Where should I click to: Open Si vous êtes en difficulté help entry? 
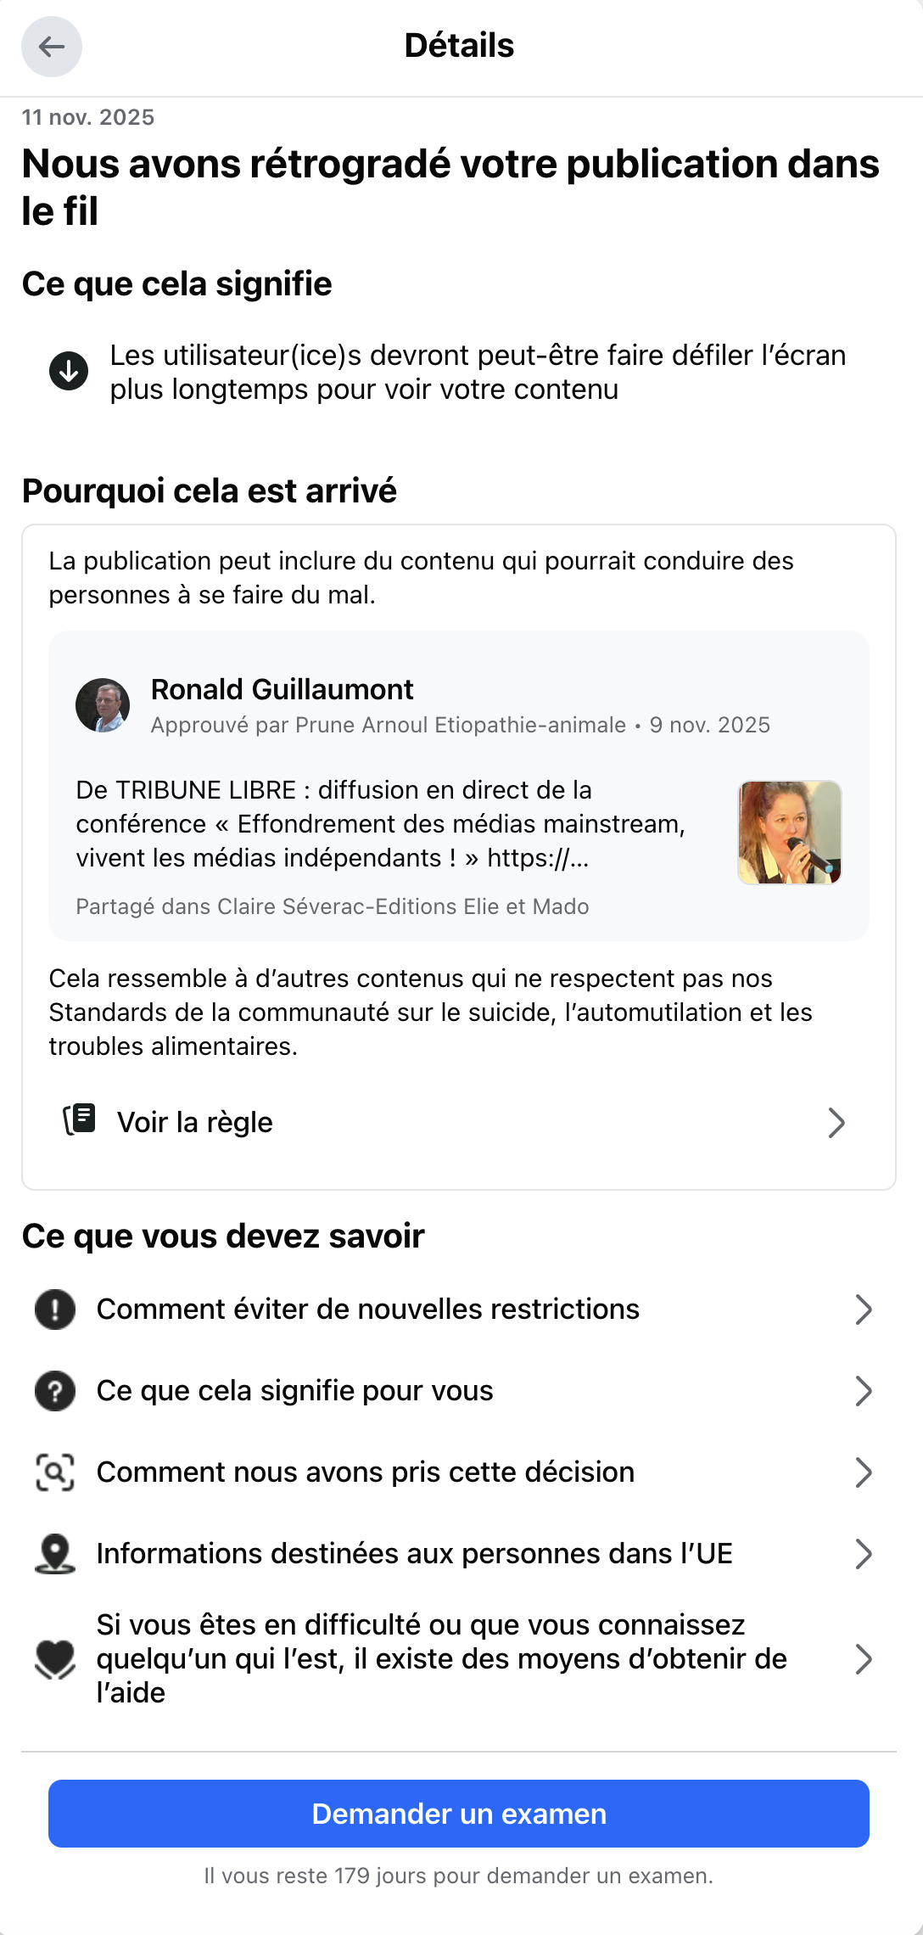[441, 1659]
